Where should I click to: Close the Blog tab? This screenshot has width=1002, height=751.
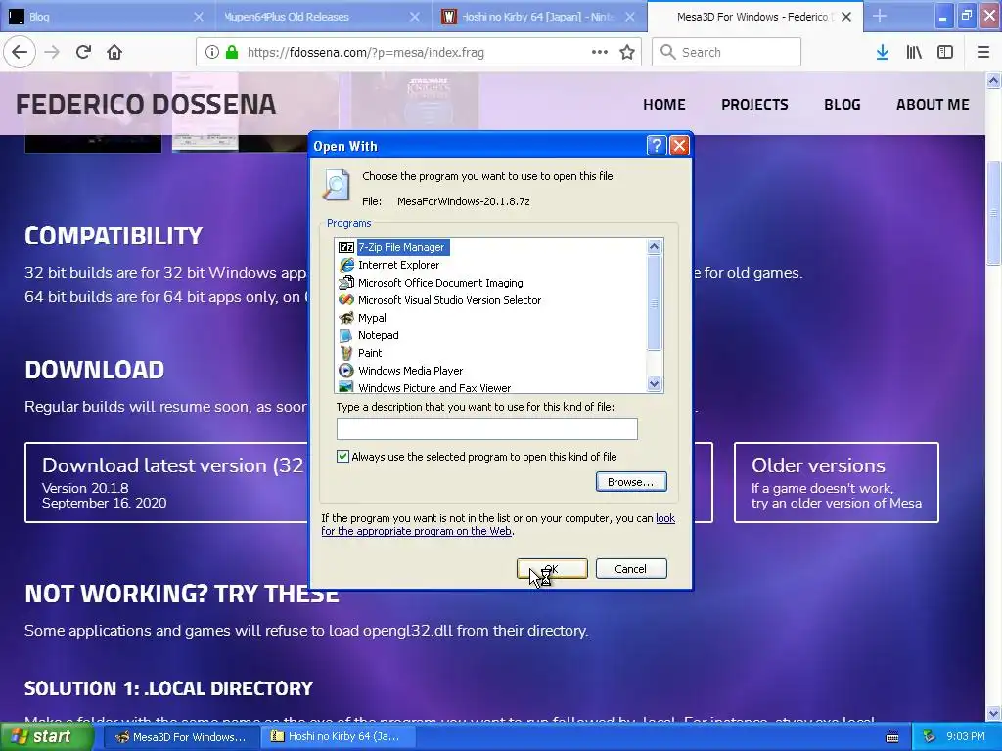pos(198,16)
